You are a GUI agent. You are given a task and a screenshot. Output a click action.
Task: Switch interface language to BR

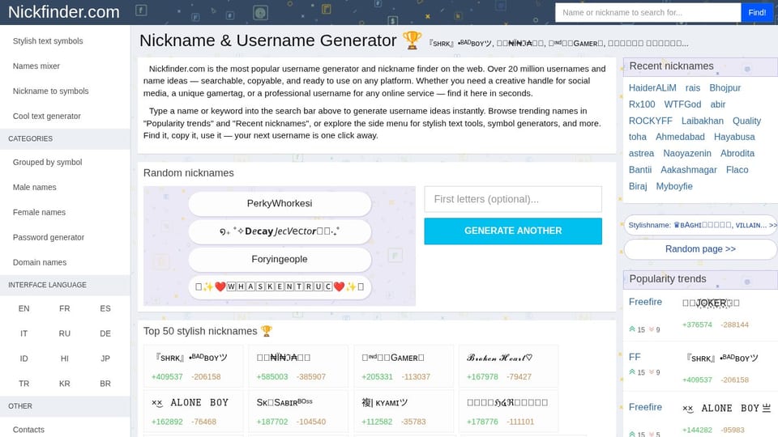(105, 384)
